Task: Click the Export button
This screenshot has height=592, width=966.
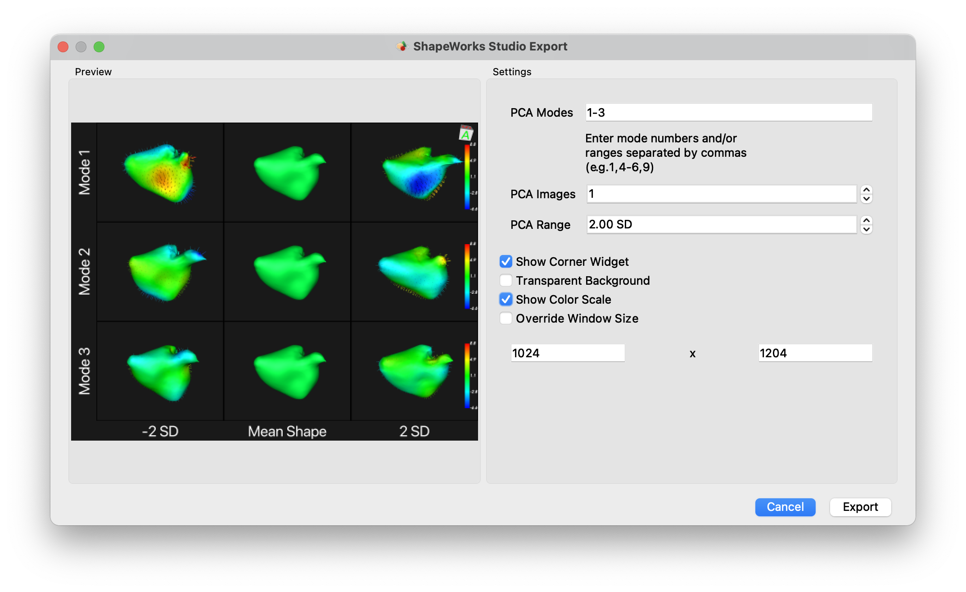Action: (x=860, y=507)
